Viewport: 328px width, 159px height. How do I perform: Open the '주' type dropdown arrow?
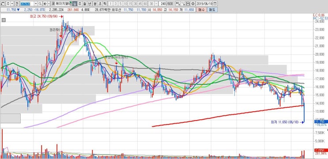coord(12,4)
